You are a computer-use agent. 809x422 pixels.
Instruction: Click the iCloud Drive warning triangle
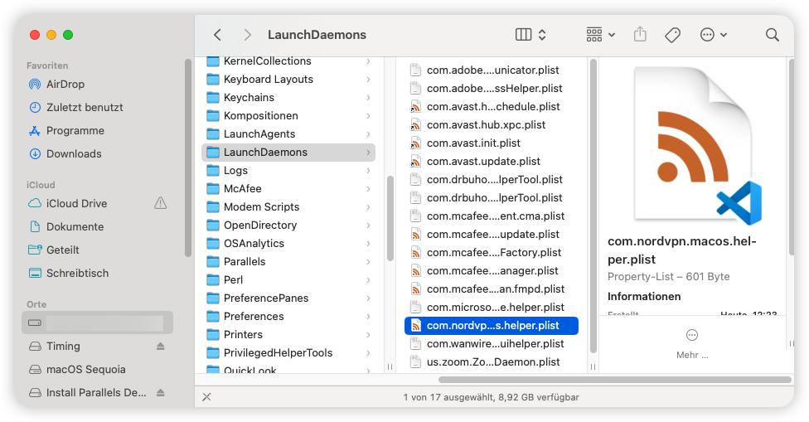coord(161,203)
